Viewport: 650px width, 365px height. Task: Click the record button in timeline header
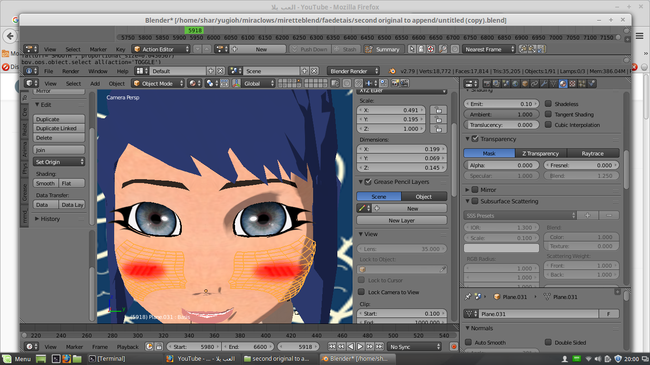[453, 346]
